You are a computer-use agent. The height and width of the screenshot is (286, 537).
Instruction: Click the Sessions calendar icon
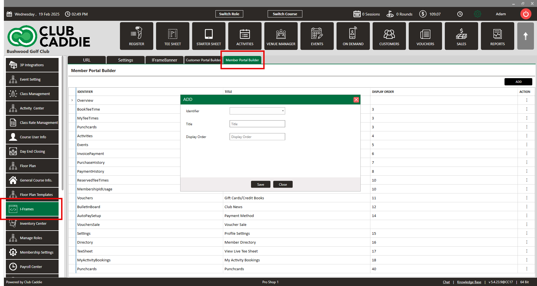(x=357, y=14)
